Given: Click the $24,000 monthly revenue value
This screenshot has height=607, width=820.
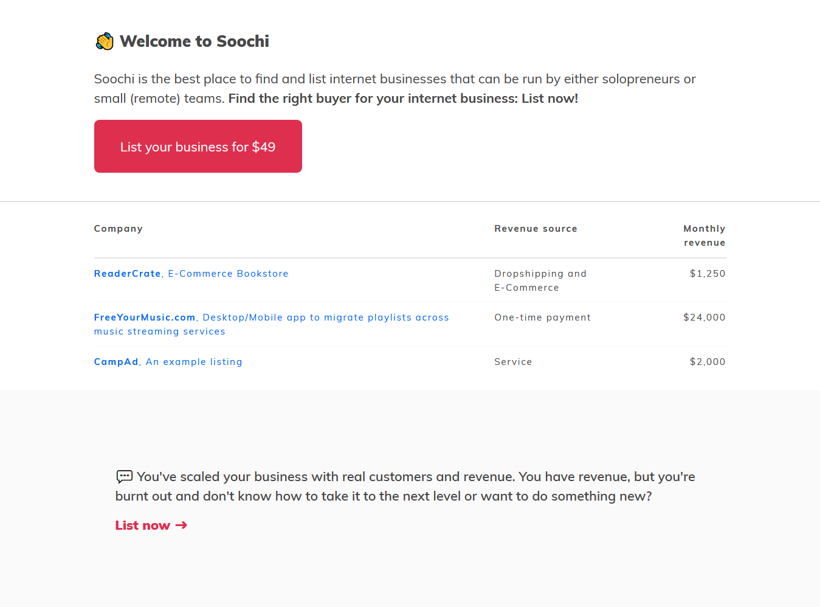Looking at the screenshot, I should pyautogui.click(x=704, y=317).
